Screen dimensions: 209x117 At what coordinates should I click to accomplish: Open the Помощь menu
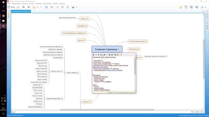tap(62, 4)
